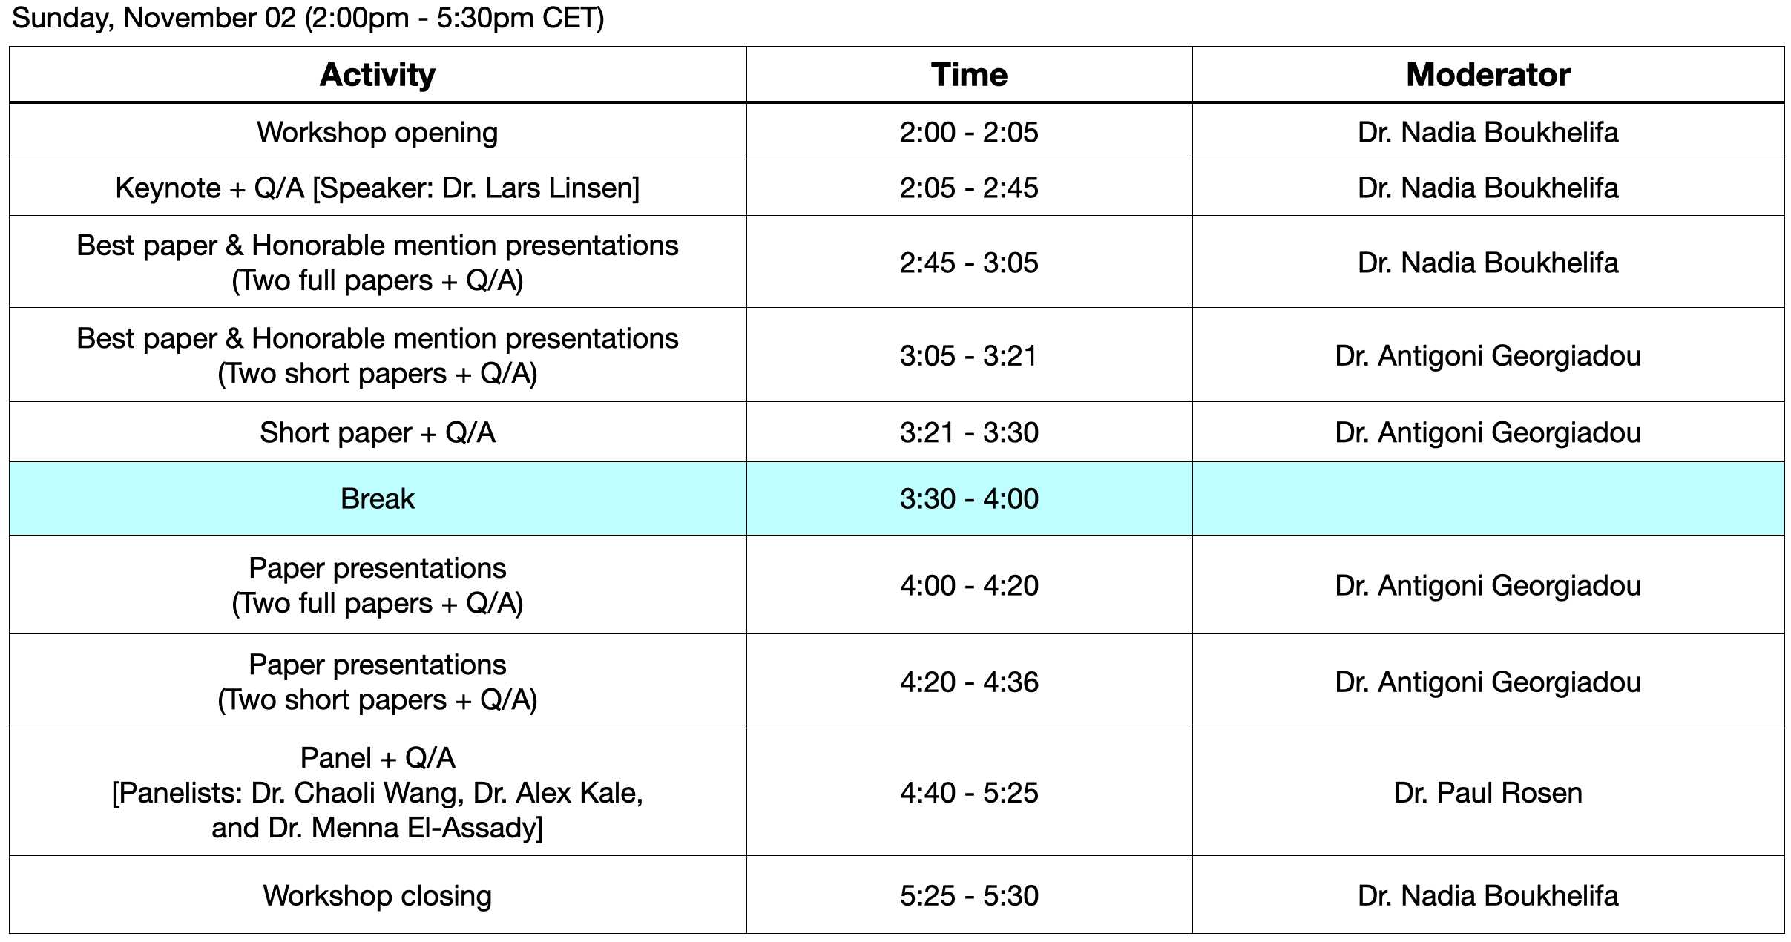Click the 5:25 - 5:30 time cell
This screenshot has width=1791, height=942.
tap(969, 896)
